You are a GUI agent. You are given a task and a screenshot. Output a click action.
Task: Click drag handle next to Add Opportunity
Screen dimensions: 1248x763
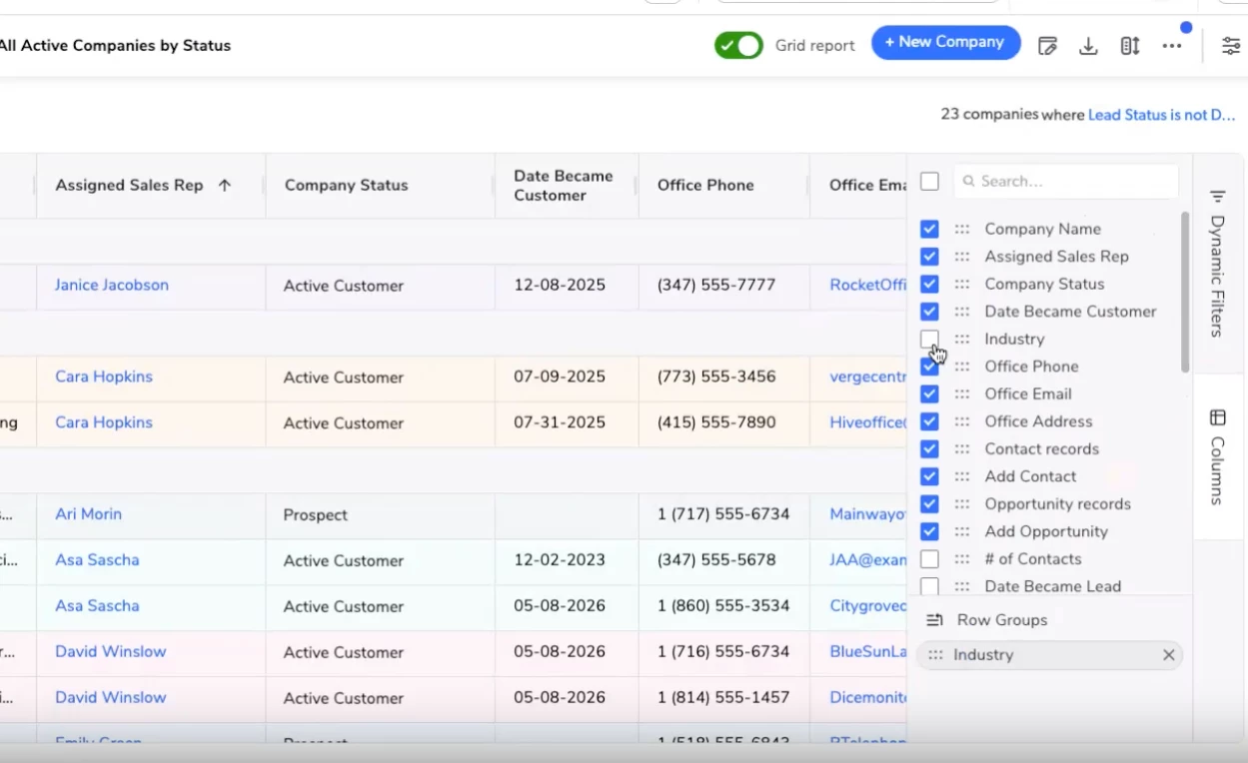point(961,531)
